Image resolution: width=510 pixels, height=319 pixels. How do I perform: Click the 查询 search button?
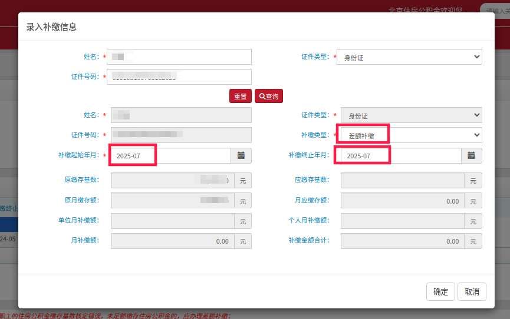[x=268, y=97]
